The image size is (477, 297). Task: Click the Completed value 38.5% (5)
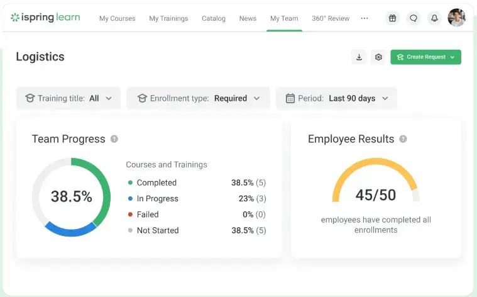click(248, 182)
